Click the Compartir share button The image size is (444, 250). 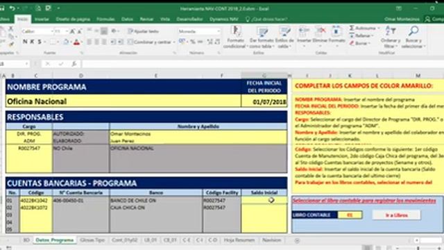434,19
